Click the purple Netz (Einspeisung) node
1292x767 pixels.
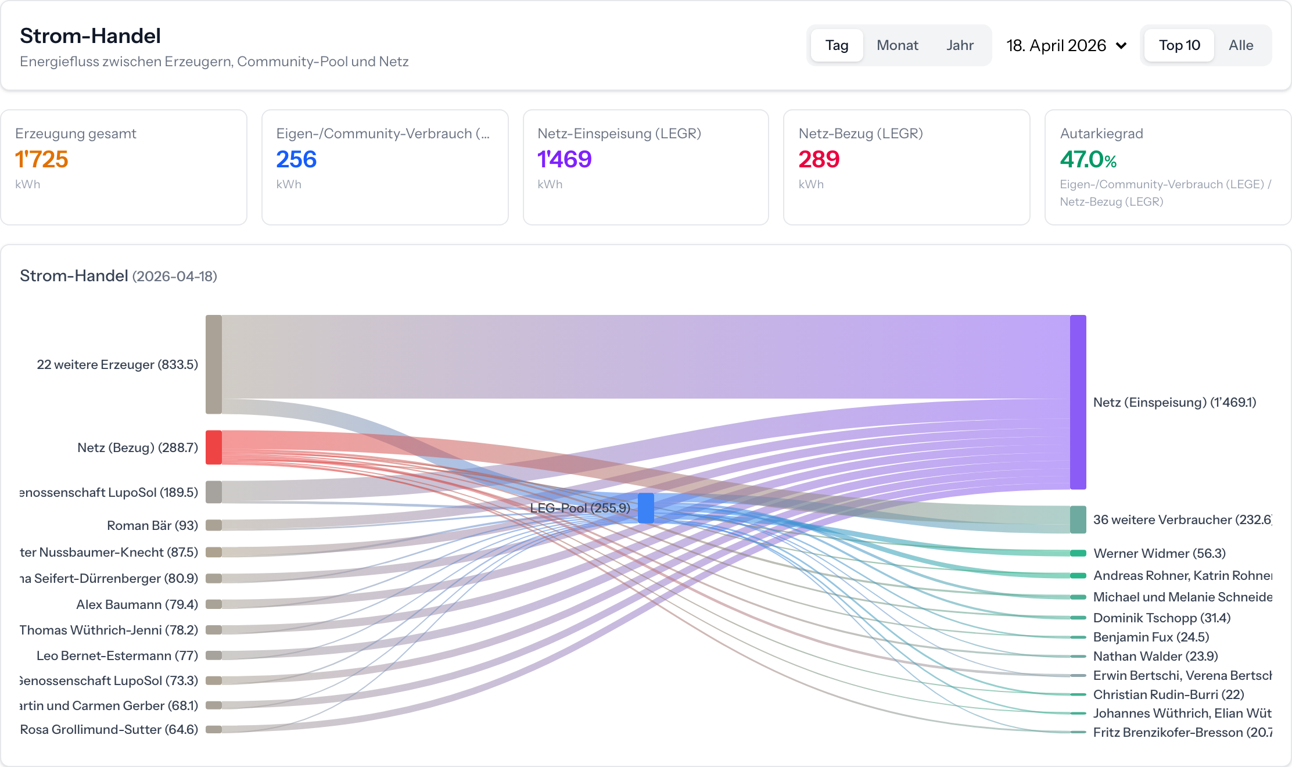[x=1078, y=402]
